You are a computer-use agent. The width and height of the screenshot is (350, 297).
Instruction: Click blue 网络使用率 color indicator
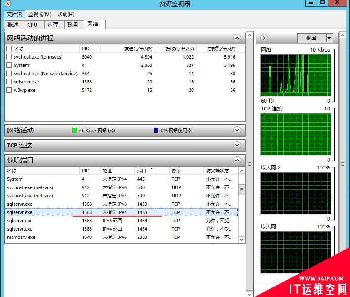pos(156,130)
